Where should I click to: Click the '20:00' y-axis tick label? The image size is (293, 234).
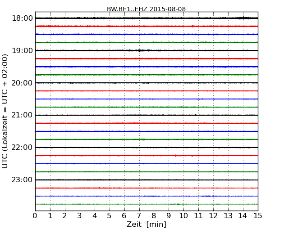(22, 83)
